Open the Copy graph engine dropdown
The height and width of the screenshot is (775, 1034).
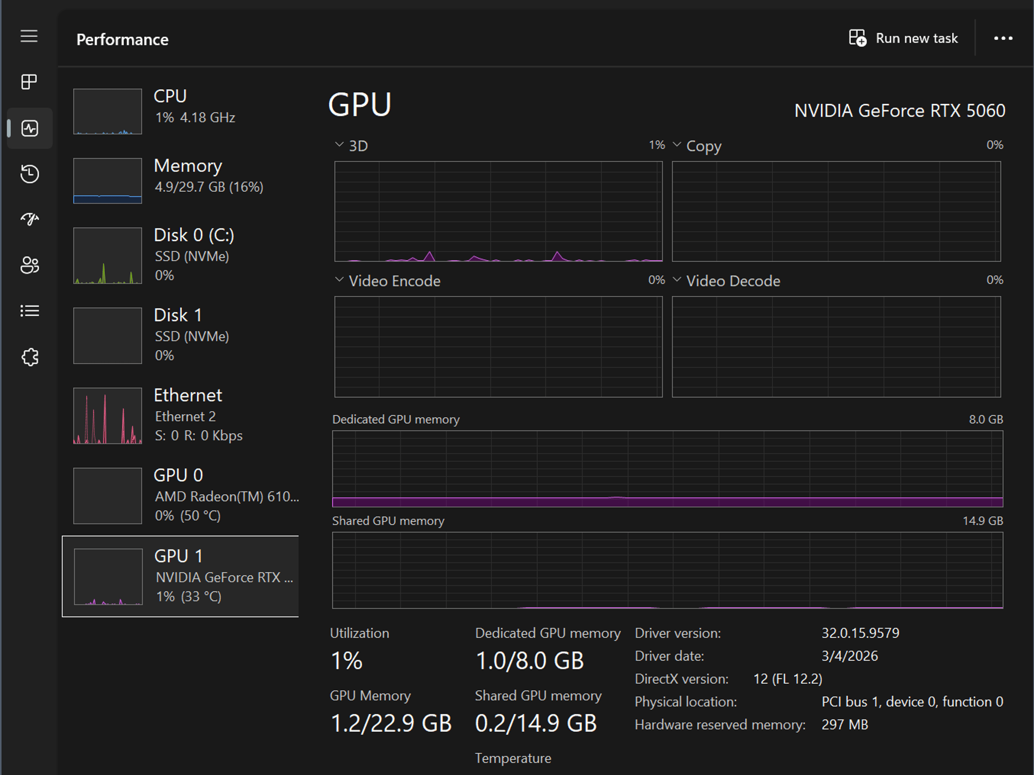coord(677,145)
